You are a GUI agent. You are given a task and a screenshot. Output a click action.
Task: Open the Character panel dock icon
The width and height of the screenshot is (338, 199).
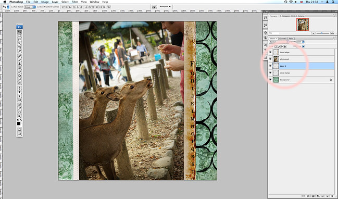tap(266, 45)
